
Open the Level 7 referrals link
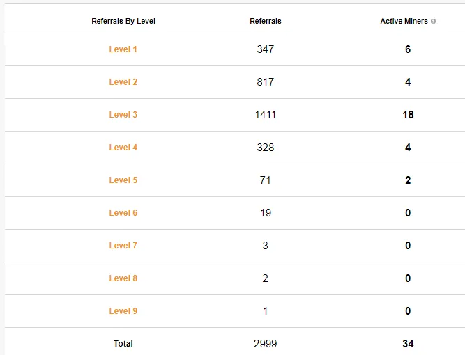(123, 246)
